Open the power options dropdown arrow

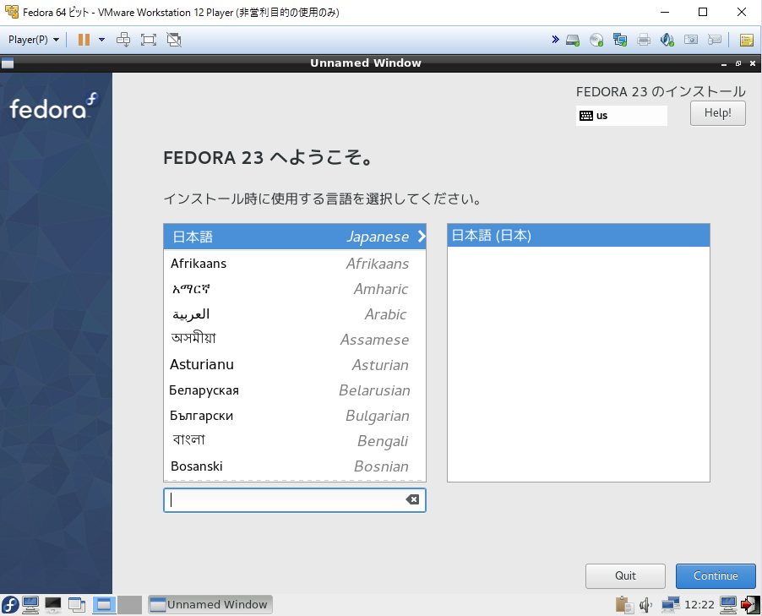101,40
